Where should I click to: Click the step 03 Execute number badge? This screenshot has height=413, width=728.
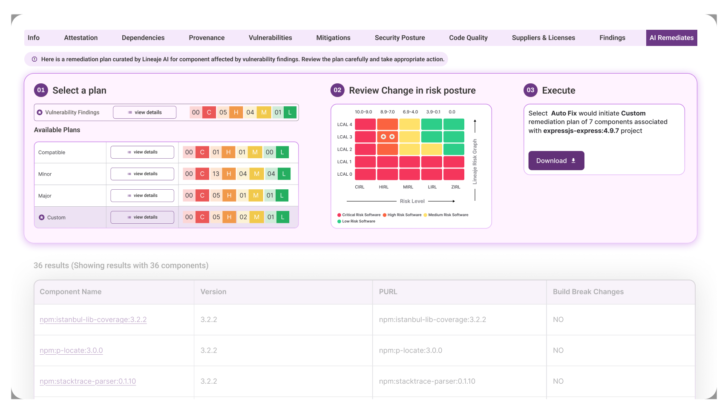pos(530,90)
